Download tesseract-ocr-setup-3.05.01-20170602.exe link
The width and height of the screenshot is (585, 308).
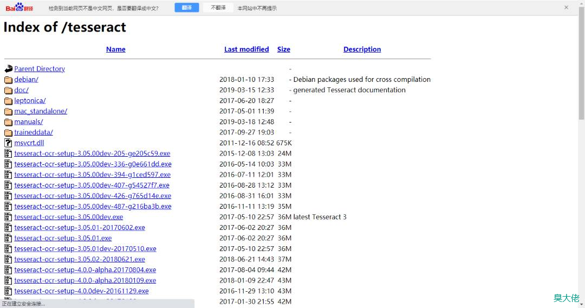tap(80, 227)
